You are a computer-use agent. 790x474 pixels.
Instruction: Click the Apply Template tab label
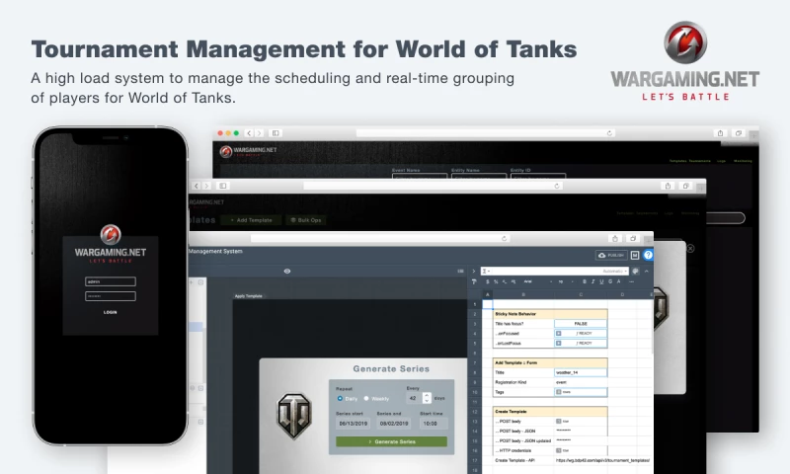pyautogui.click(x=249, y=296)
